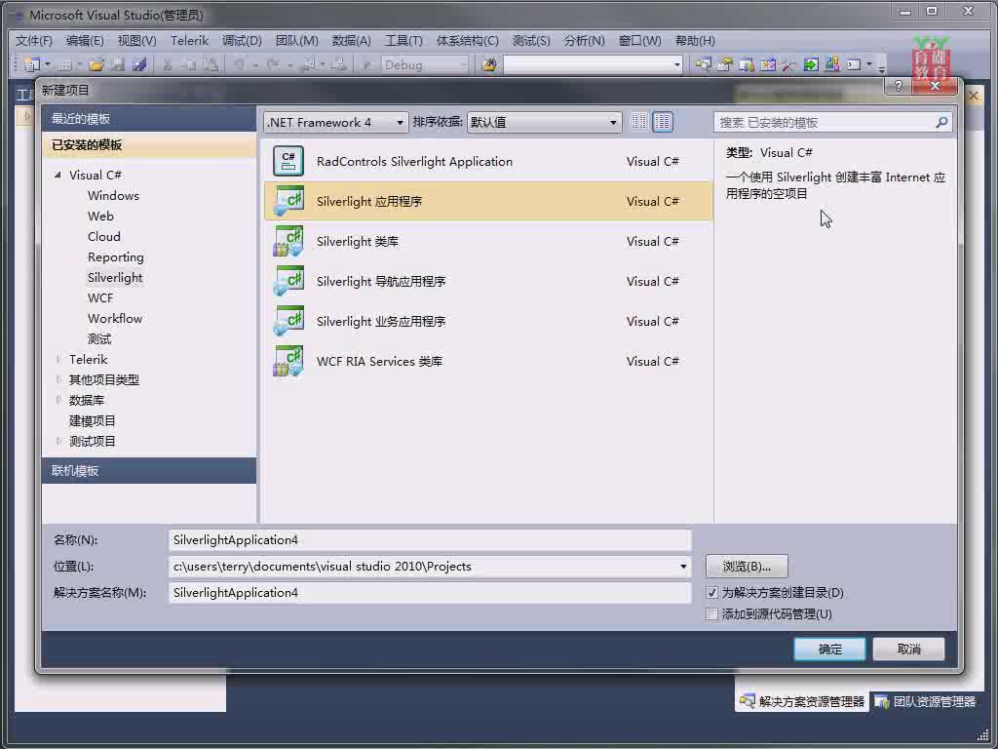Select the Reporting tree item
This screenshot has height=749, width=998.
(x=115, y=257)
